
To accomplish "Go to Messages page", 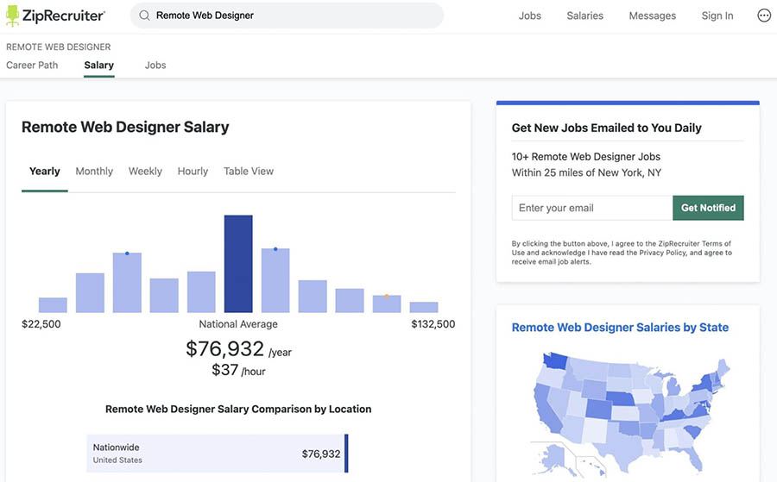I will point(652,16).
